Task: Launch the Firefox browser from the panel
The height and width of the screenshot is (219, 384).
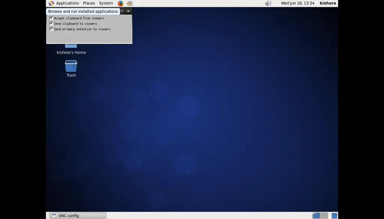Action: 120,3
